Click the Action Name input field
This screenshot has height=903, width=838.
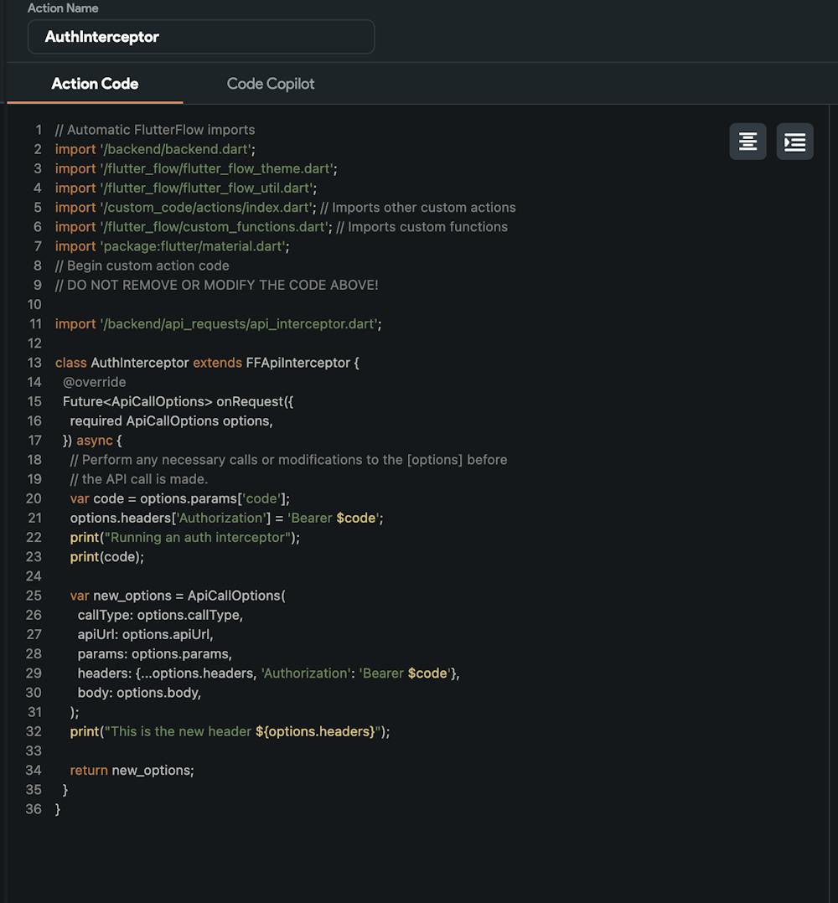(201, 36)
